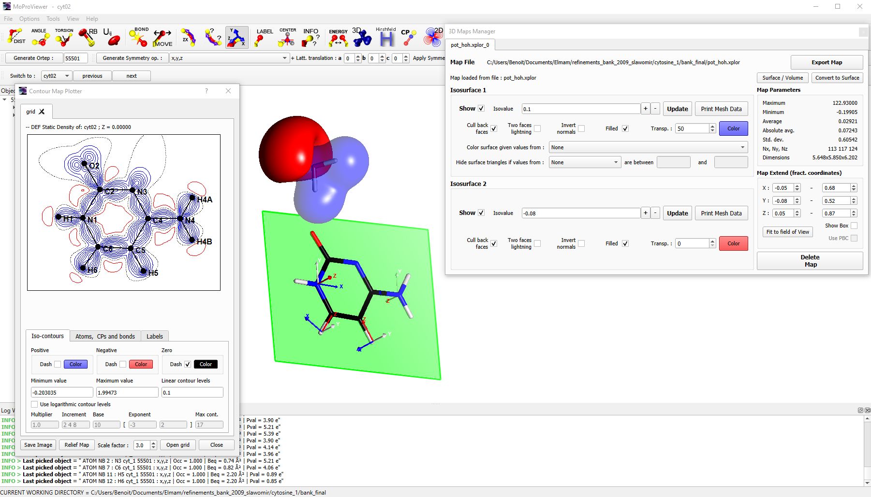Image resolution: width=871 pixels, height=497 pixels.
Task: Switch to Atoms, CPs and bonds tab
Action: (105, 336)
